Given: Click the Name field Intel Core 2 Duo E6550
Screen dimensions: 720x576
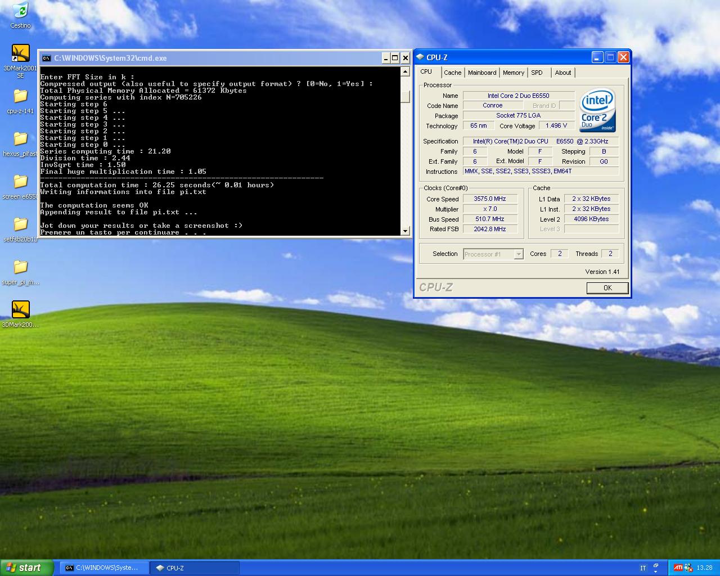Looking at the screenshot, I should (519, 96).
